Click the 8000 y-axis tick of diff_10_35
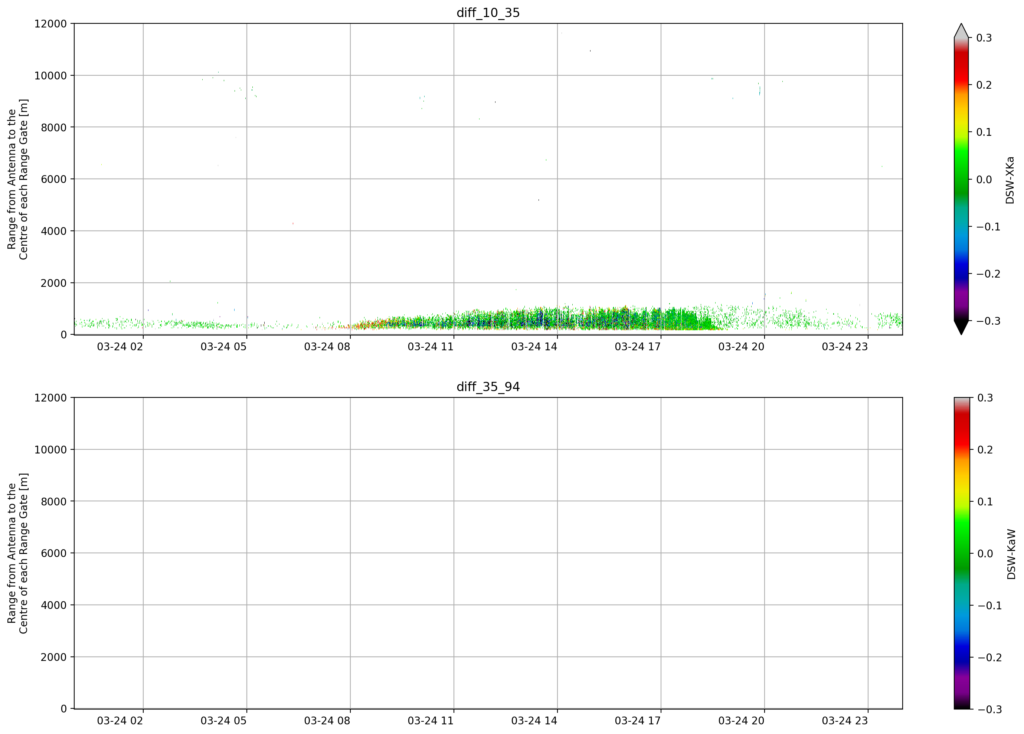Image resolution: width=1024 pixels, height=734 pixels. click(x=54, y=127)
